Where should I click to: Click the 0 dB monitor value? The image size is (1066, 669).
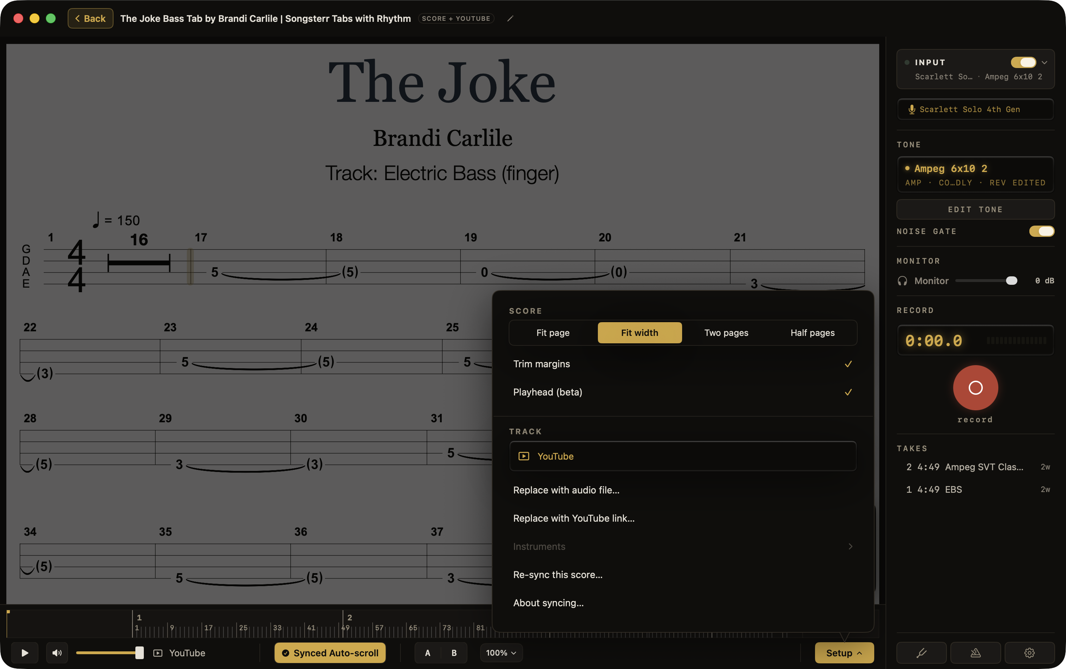1044,281
